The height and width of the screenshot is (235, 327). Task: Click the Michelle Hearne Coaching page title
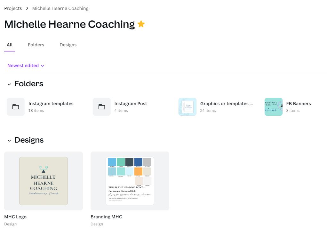point(69,24)
